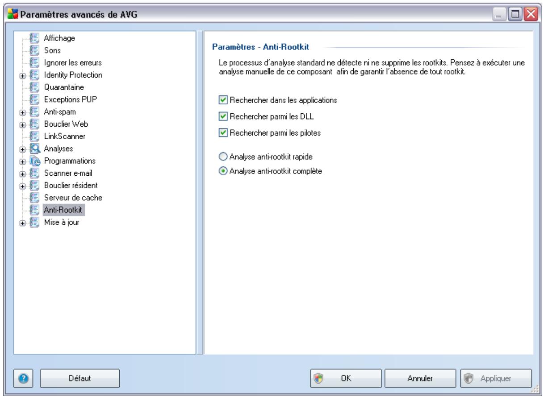544x397 pixels.
Task: Open the Sons settings
Action: [52, 50]
